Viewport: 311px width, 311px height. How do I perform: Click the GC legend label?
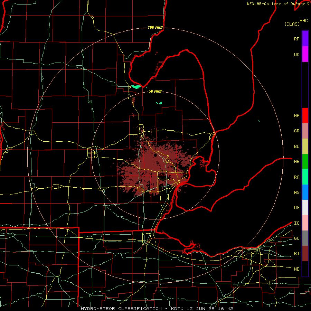click(x=296, y=238)
